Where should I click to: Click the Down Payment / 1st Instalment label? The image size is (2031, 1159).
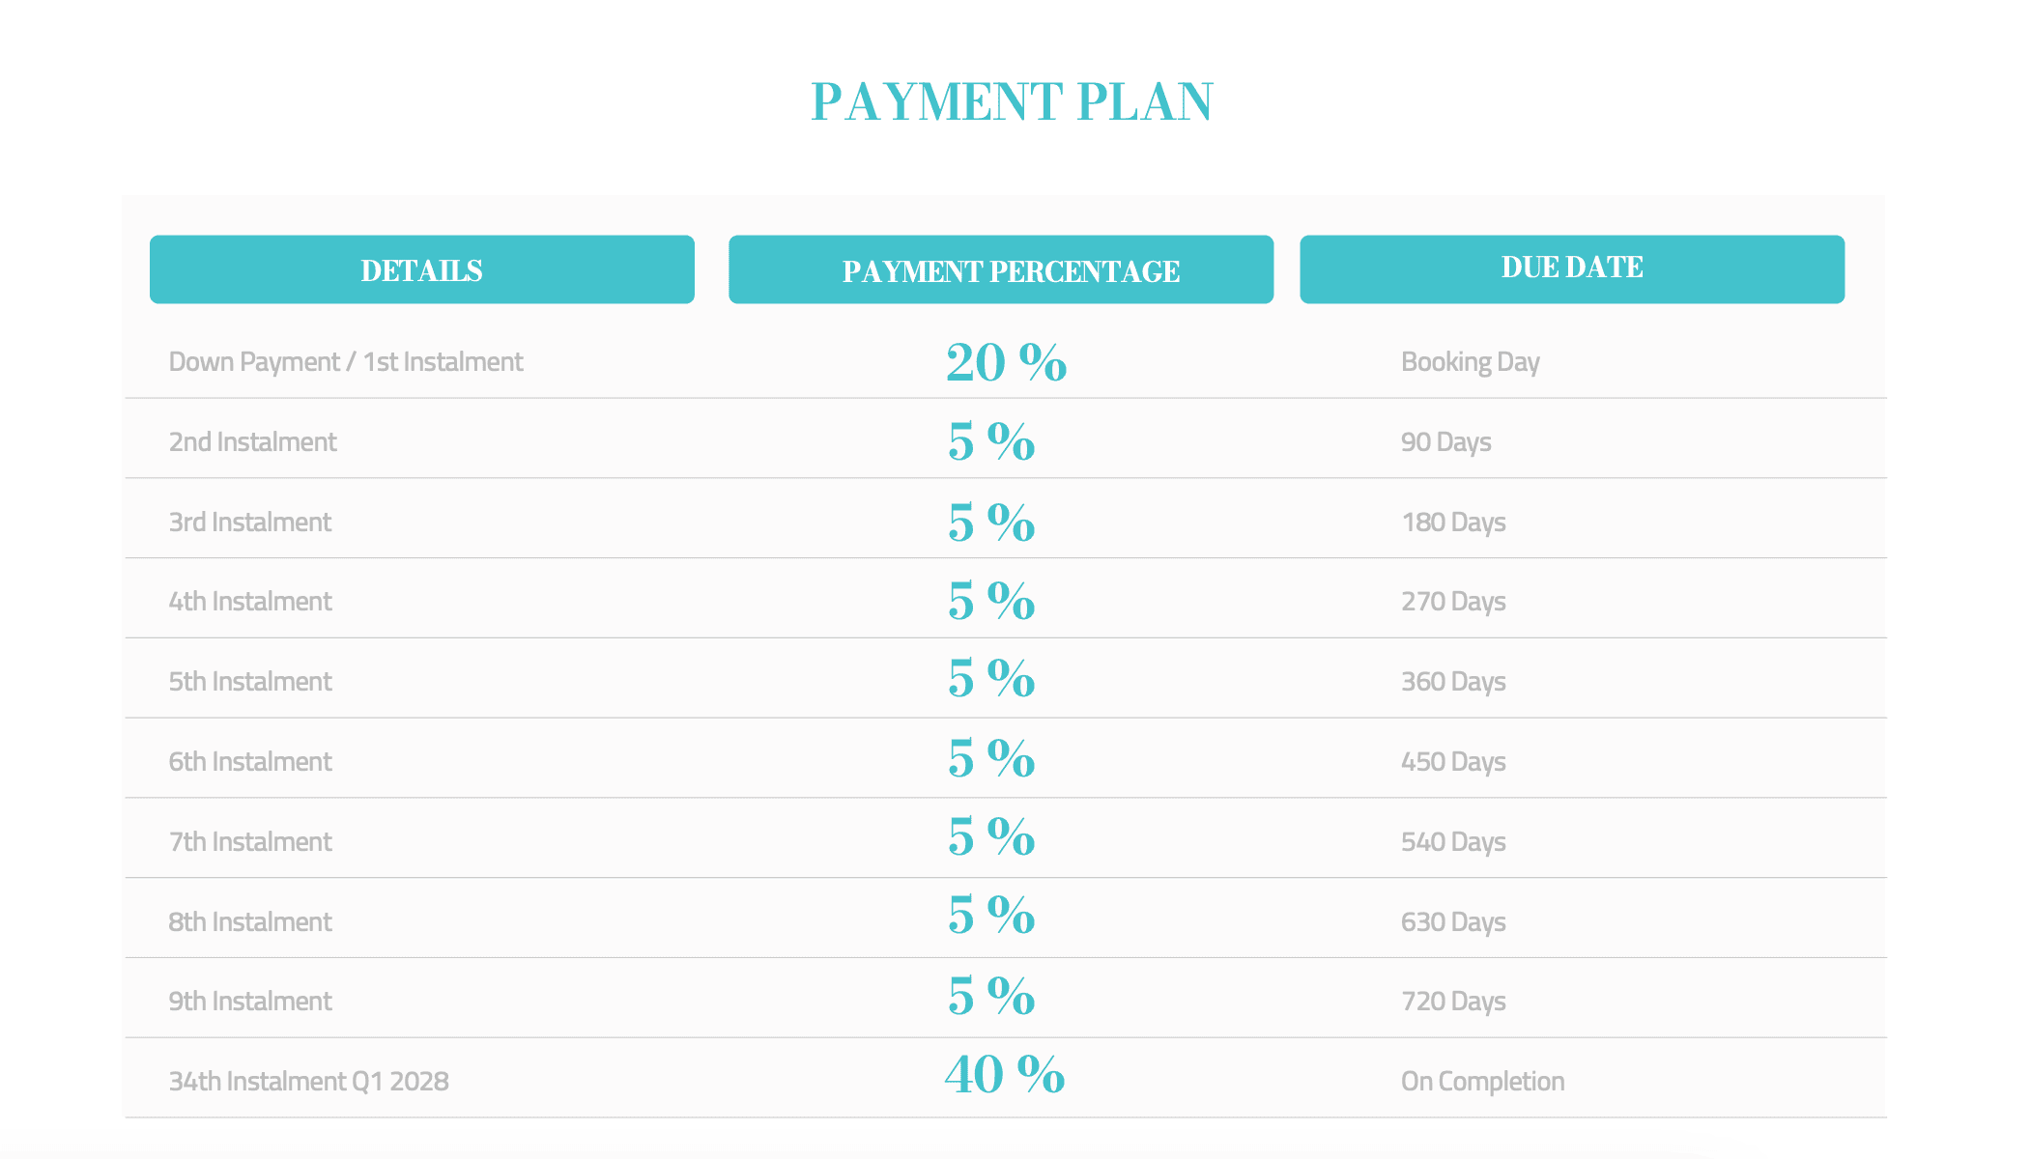click(x=345, y=362)
